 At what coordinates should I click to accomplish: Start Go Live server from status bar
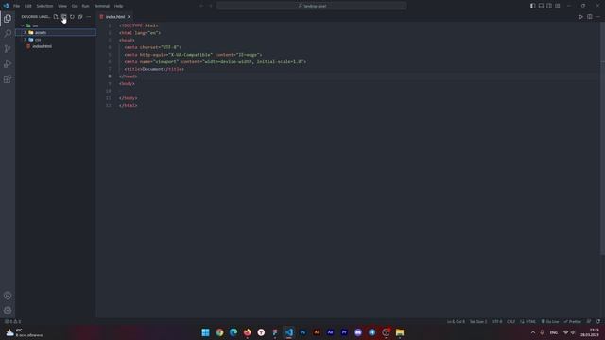550,321
